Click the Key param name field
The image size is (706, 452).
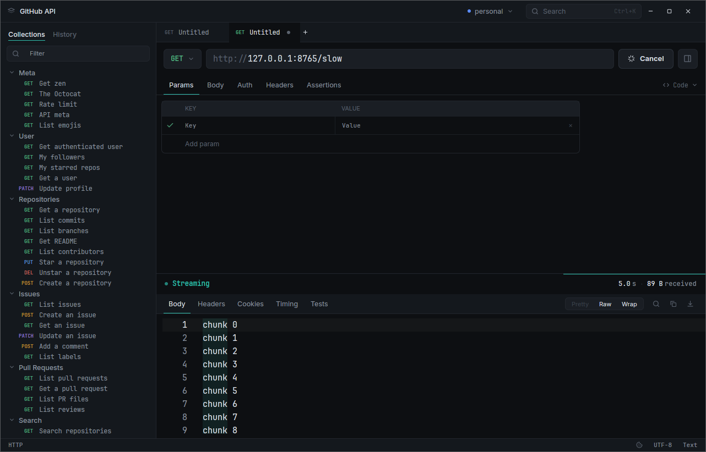click(258, 126)
